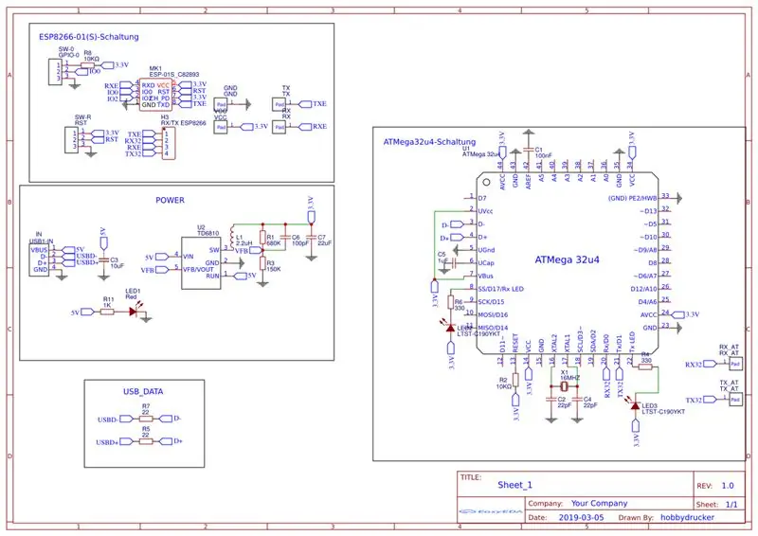Screen dimensions: 758x536
Task: Click the USB1-IN connector symbol
Action: coord(39,259)
